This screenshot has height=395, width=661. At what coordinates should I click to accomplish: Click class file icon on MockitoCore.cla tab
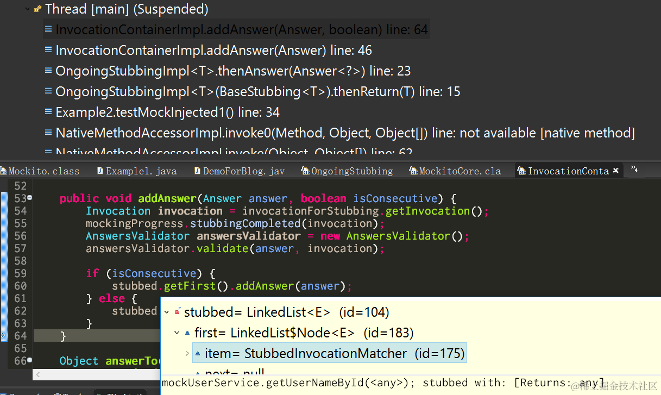coord(413,171)
